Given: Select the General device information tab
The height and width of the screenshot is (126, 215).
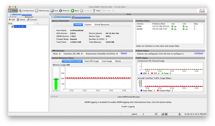Looking at the screenshot, I should (78, 25).
